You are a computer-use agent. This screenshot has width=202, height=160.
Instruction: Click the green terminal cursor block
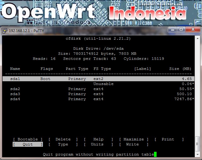(x=155, y=154)
